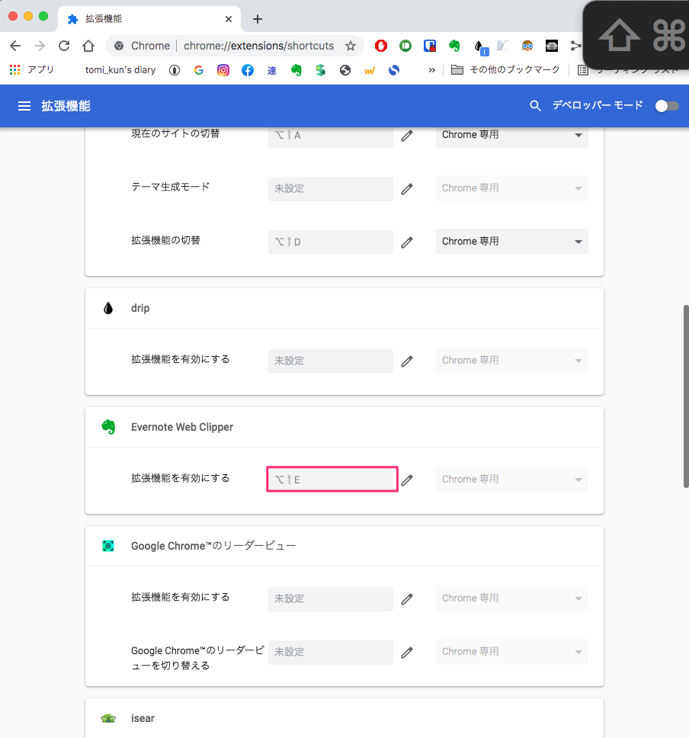The height and width of the screenshot is (738, 689).
Task: Open the その他のブックマーク folder
Action: pyautogui.click(x=505, y=70)
